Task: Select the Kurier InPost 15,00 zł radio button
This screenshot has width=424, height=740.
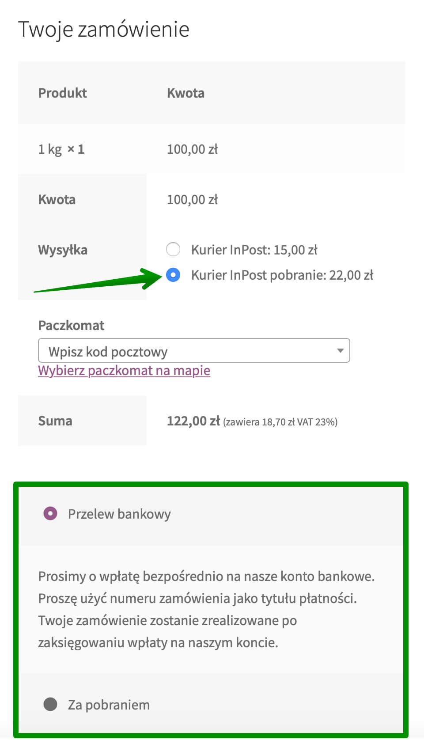Action: click(173, 250)
